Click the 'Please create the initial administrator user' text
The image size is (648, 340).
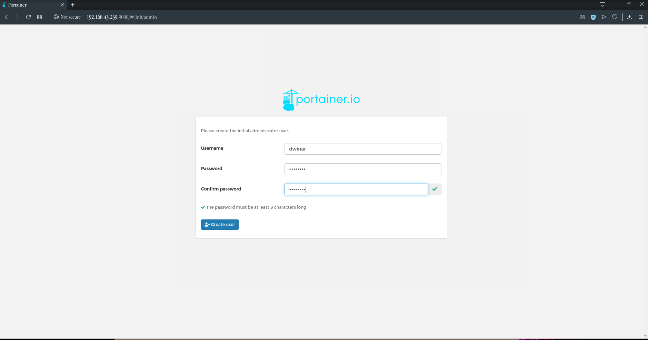(245, 131)
